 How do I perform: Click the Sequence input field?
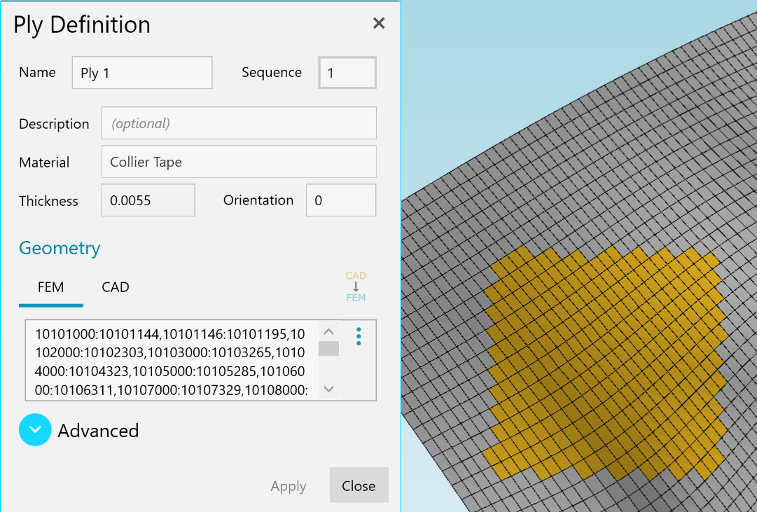(347, 72)
